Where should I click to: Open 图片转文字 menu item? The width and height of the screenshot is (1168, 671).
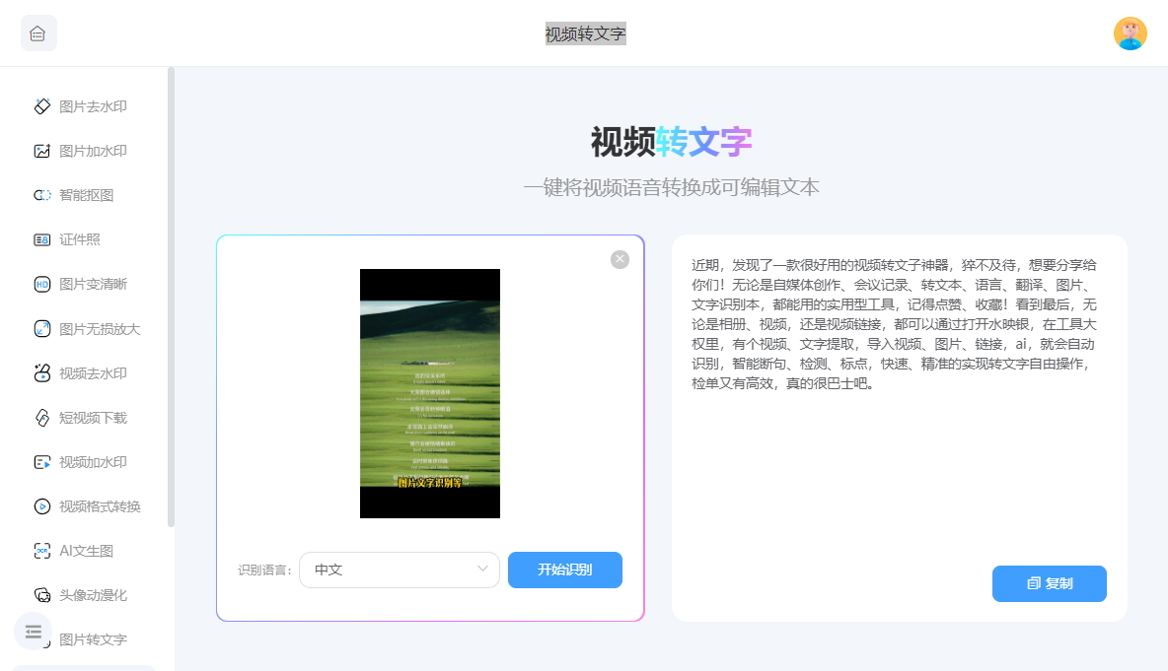point(93,639)
